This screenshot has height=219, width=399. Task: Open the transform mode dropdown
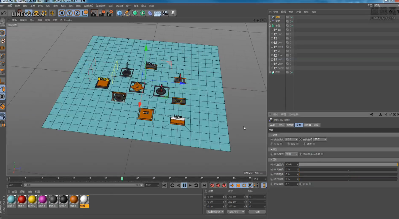(291, 139)
